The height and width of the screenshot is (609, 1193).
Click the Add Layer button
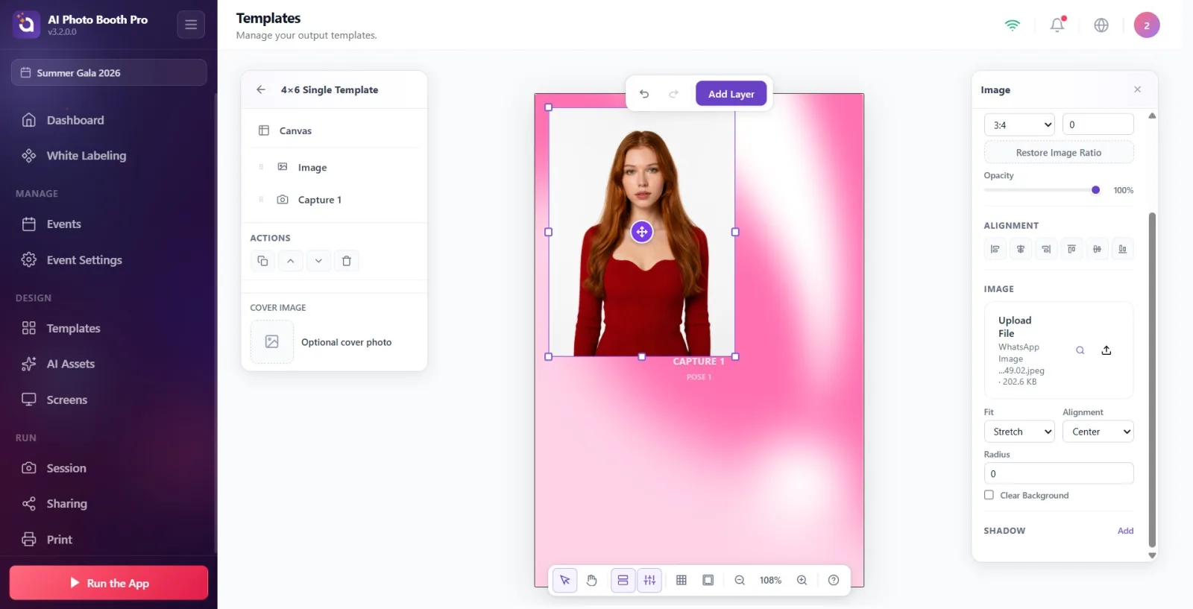pyautogui.click(x=731, y=94)
